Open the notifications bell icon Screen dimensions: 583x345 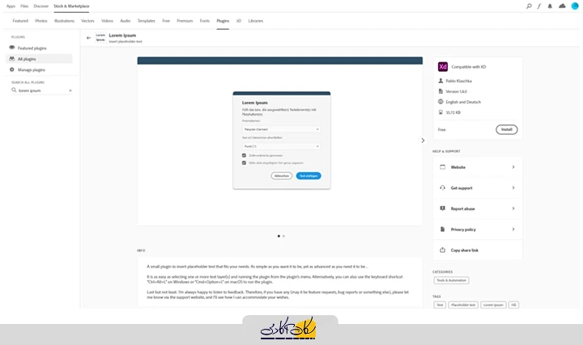(551, 6)
